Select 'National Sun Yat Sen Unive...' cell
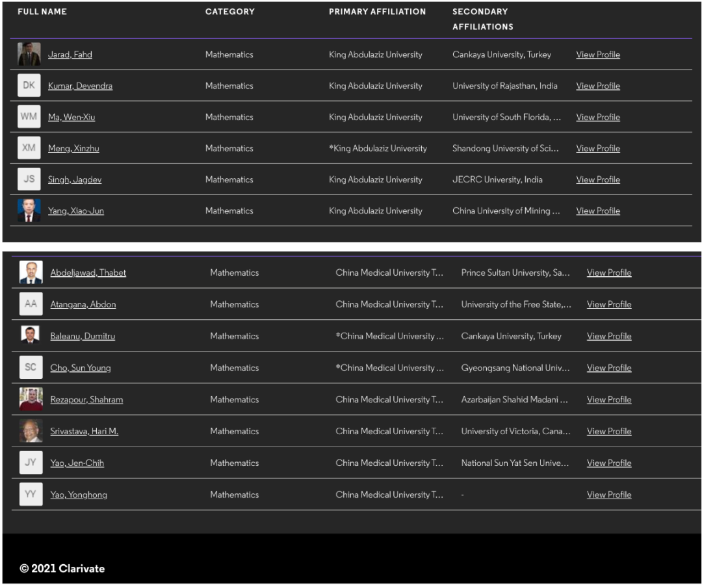 (515, 463)
